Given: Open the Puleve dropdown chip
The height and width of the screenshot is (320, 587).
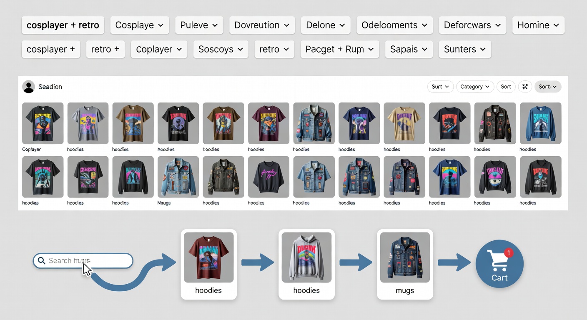Looking at the screenshot, I should [x=199, y=25].
